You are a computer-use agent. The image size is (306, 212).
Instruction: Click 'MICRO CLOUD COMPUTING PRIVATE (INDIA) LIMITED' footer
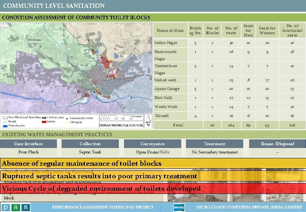point(249,207)
